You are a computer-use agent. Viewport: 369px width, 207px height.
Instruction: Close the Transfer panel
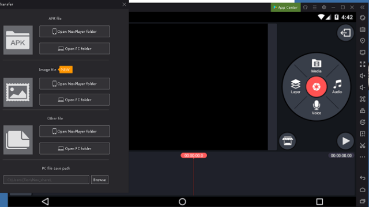[x=125, y=5]
